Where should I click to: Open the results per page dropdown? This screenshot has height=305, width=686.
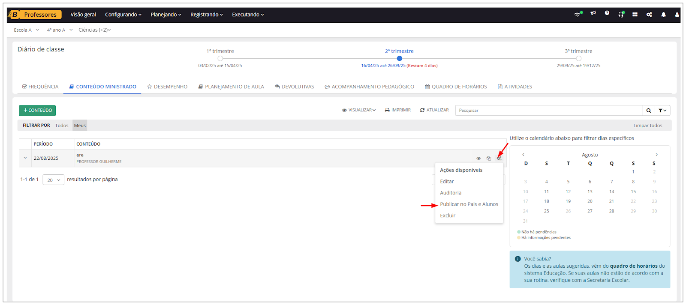point(54,180)
